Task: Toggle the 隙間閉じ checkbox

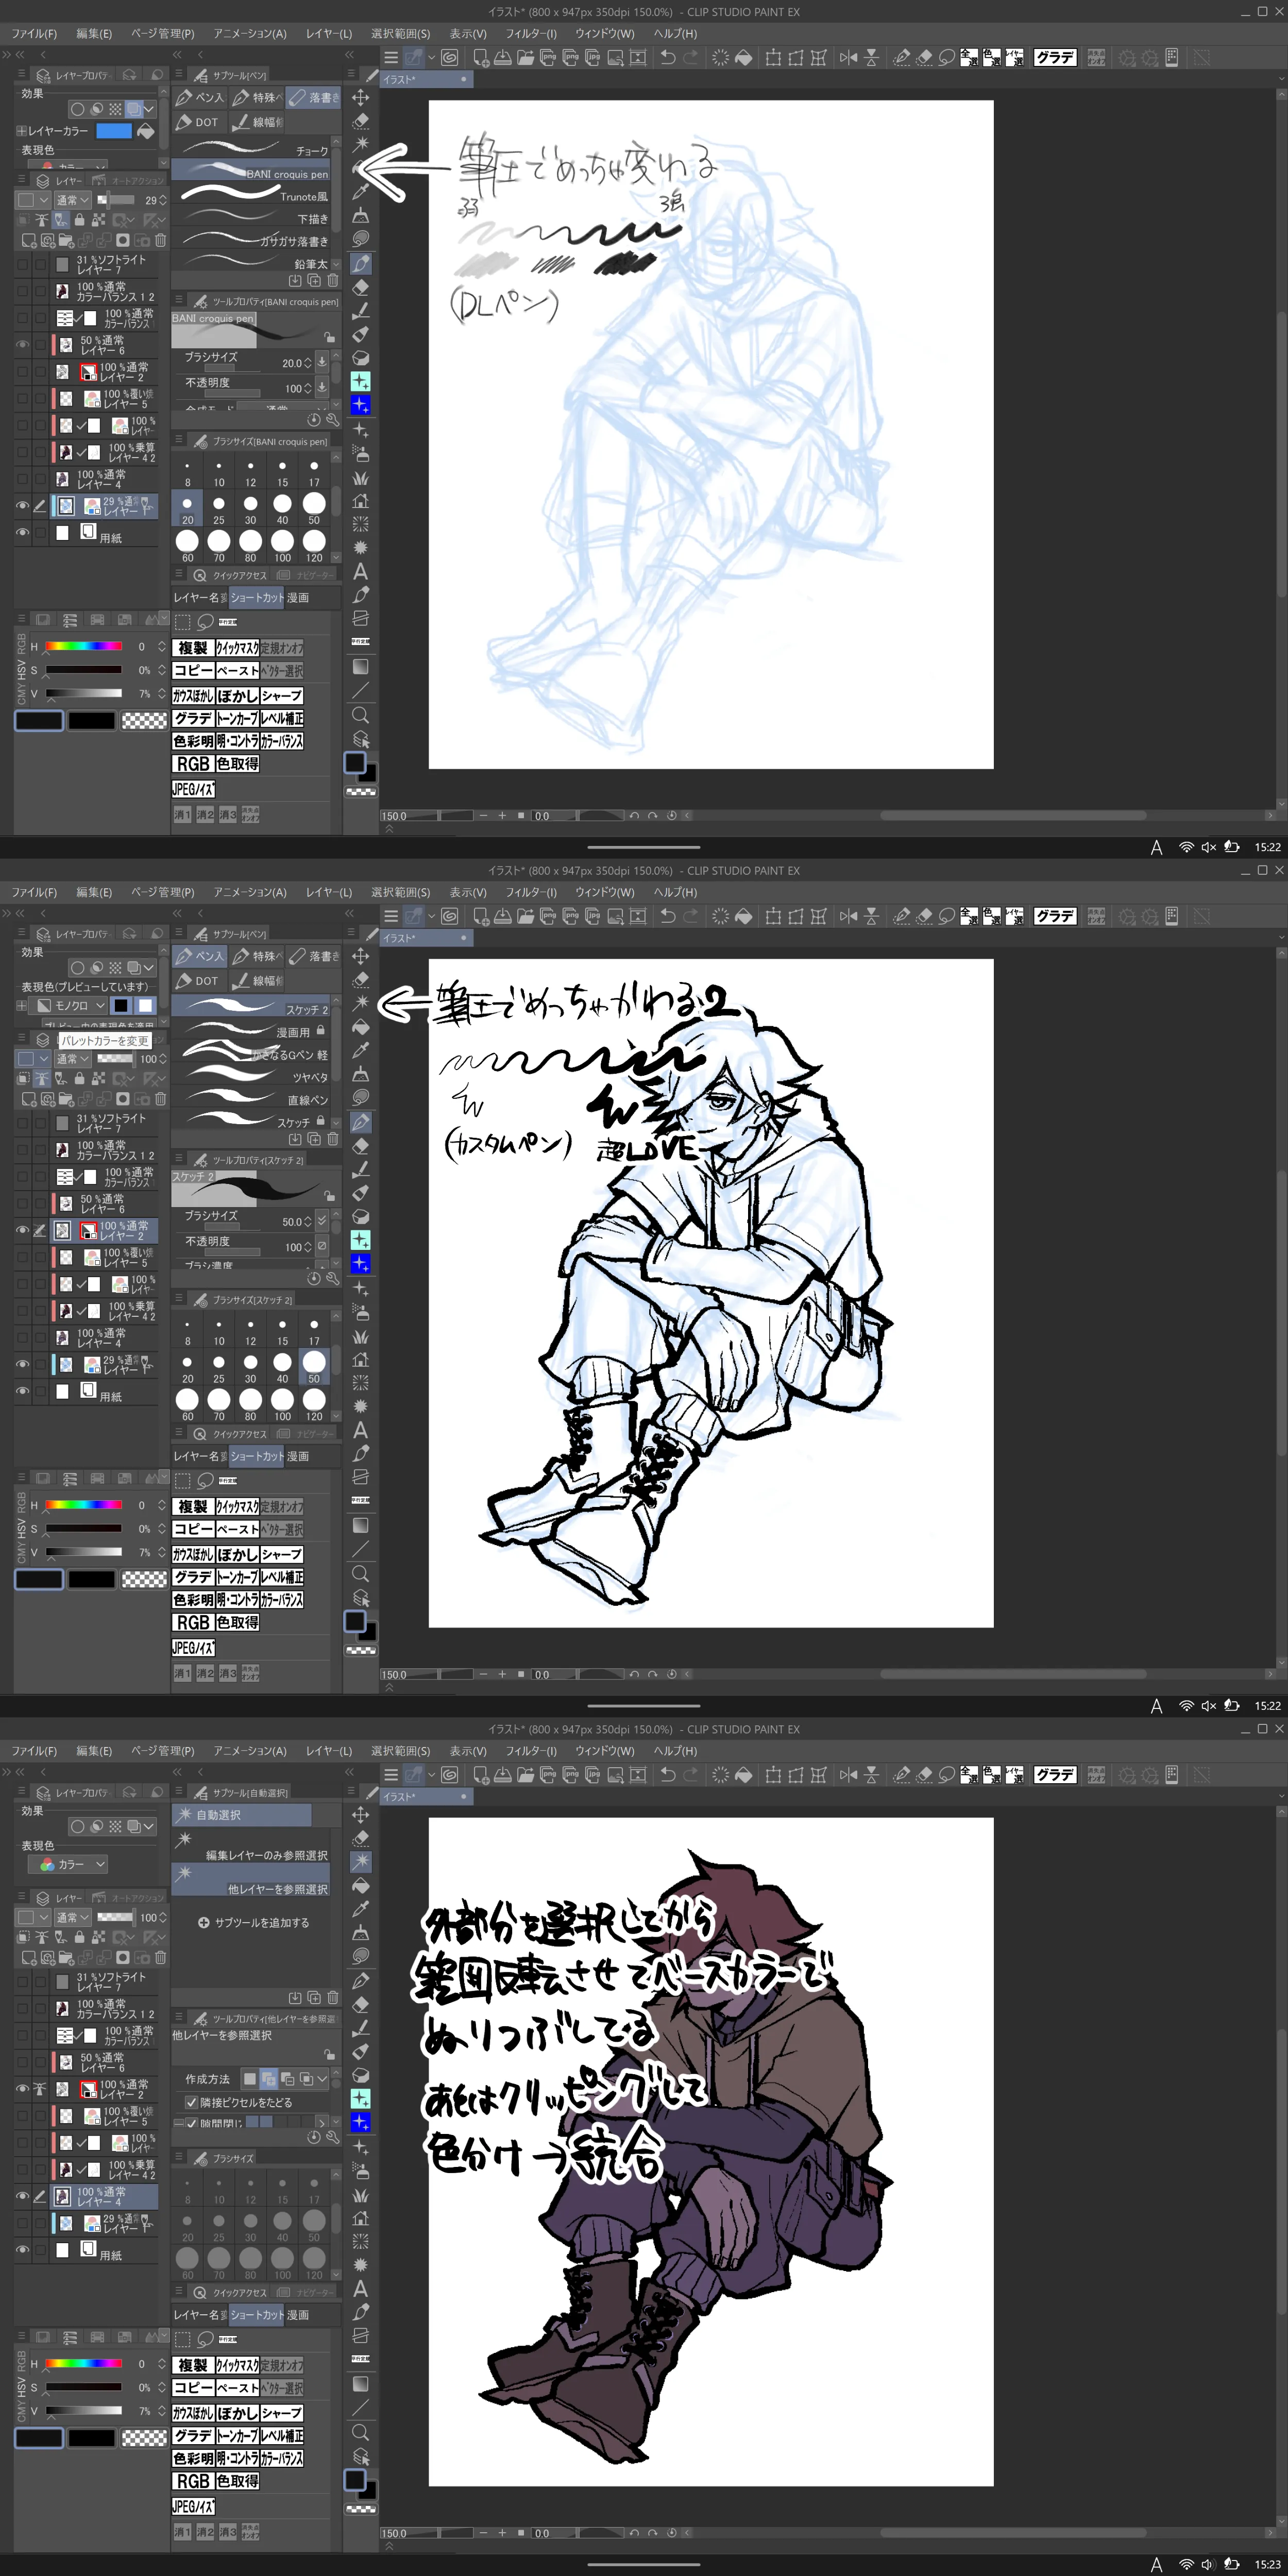Action: [x=191, y=2122]
